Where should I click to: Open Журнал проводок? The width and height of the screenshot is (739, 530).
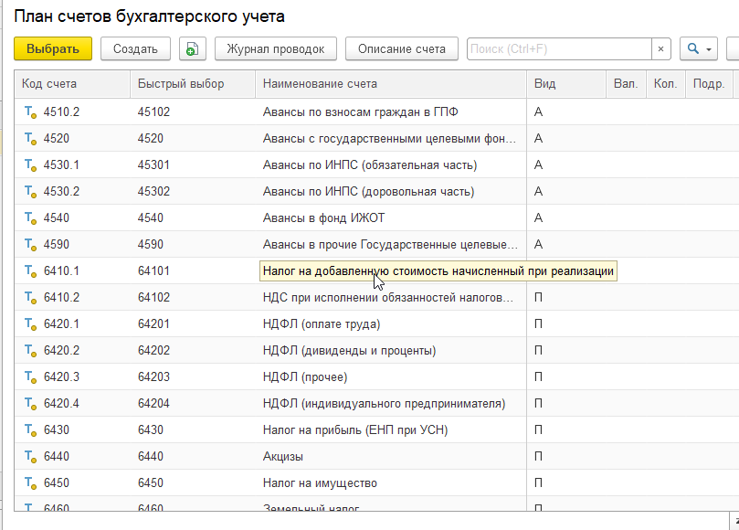point(276,49)
